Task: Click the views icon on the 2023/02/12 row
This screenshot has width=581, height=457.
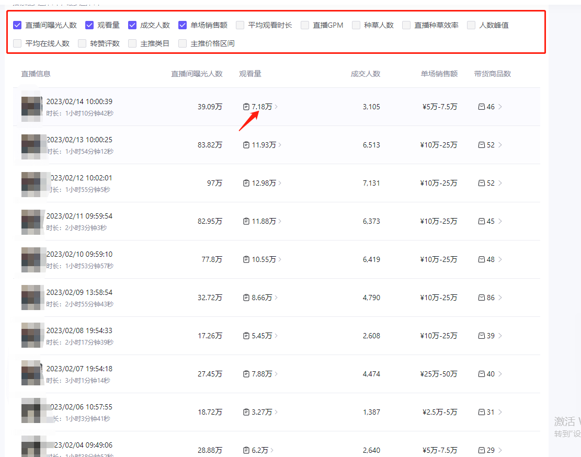Action: click(246, 183)
